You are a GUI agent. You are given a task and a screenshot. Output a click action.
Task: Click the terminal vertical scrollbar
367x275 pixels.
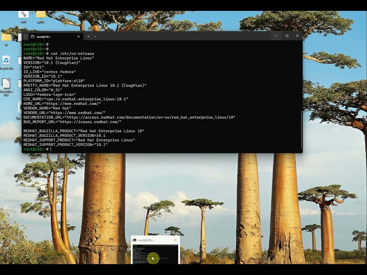click(x=301, y=129)
